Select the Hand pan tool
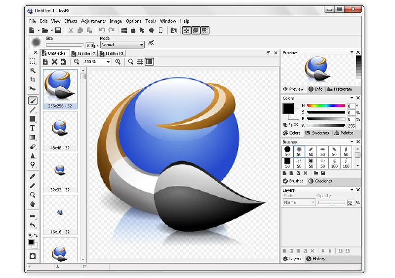This screenshot has height=278, width=395. pyautogui.click(x=33, y=204)
